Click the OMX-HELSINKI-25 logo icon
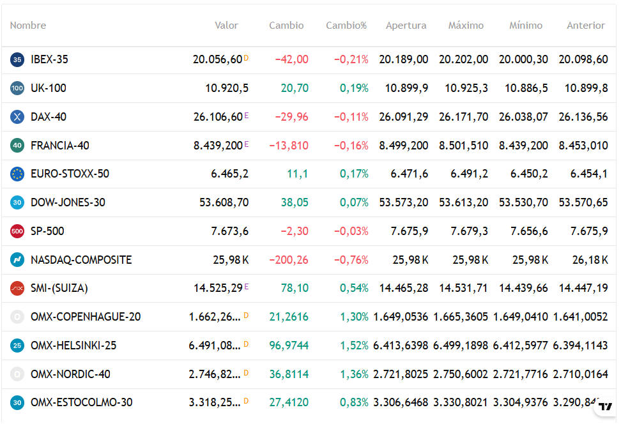621x426 pixels. tap(17, 346)
